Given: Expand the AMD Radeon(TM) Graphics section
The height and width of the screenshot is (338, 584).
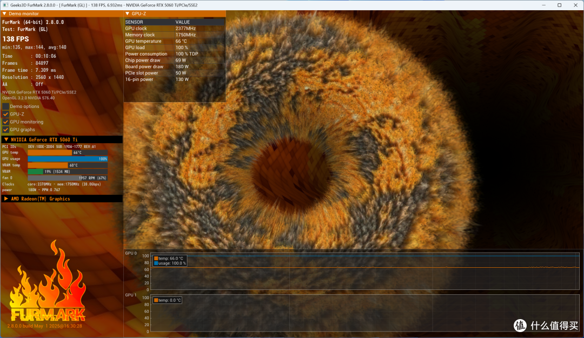Looking at the screenshot, I should pyautogui.click(x=6, y=199).
